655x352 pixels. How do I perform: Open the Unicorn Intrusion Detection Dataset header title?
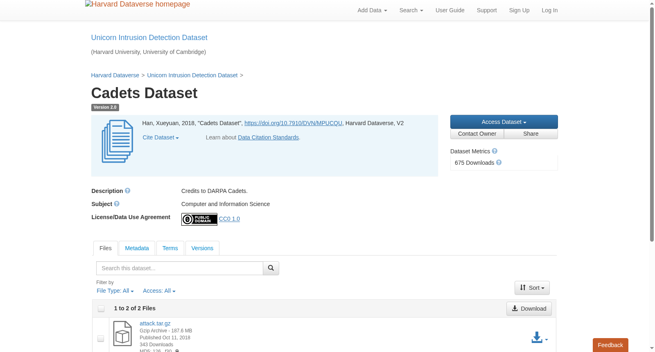[x=149, y=38]
